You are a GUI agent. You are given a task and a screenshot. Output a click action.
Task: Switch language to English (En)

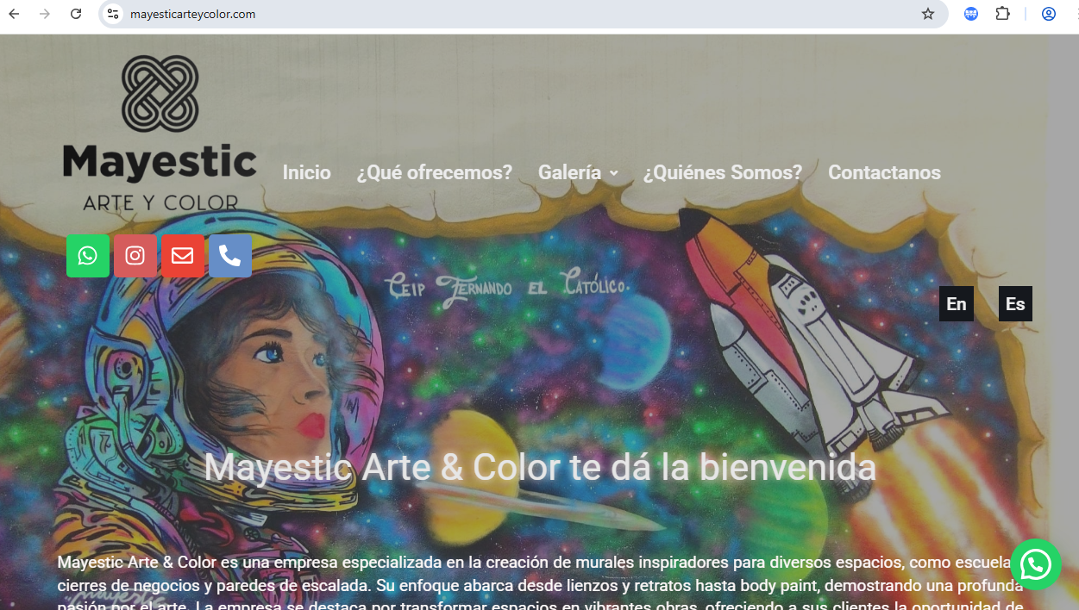tap(956, 304)
